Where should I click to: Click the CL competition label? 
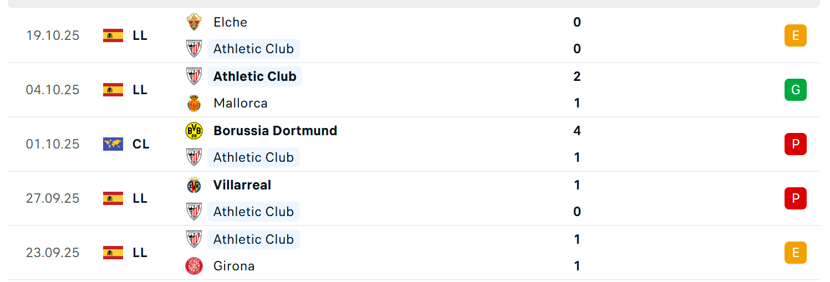click(141, 144)
